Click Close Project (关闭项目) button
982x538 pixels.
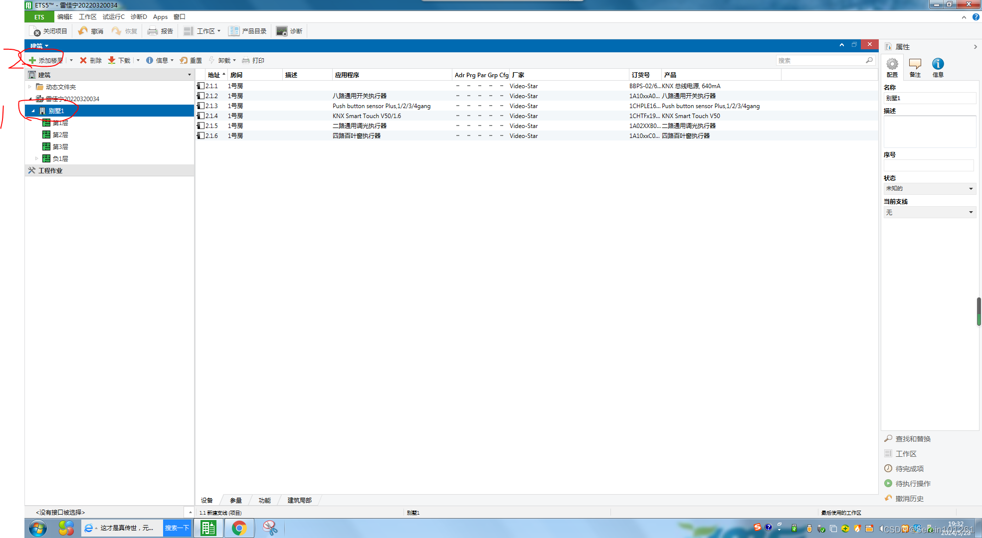point(49,31)
